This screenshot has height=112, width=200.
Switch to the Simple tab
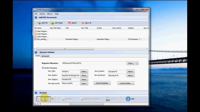[x=37, y=56]
